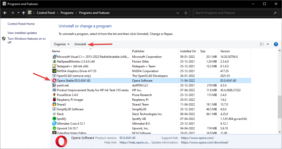This screenshot has height=149, width=282.
Task: Click Control Panel in the breadcrumb
Action: click(46, 13)
